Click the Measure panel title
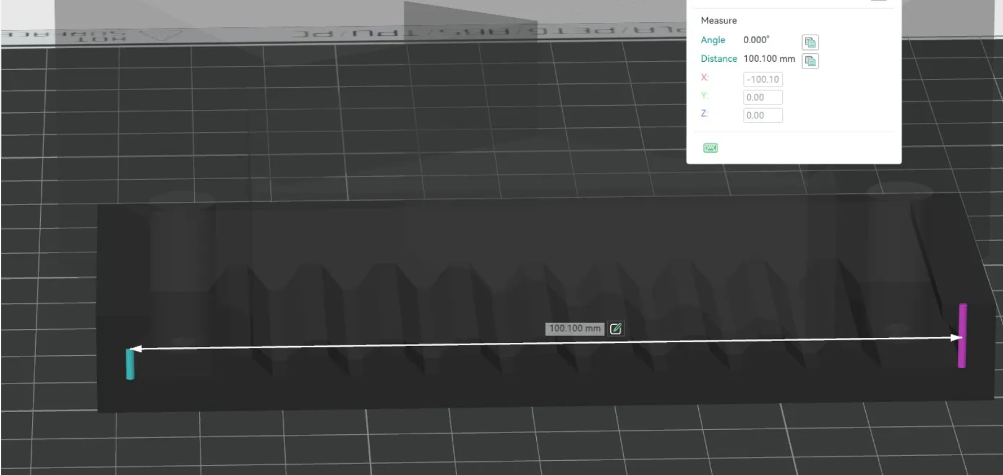 719,20
